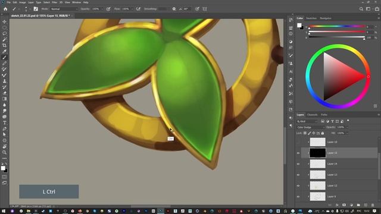381x214 pixels.
Task: Open the Windows Start button
Action: 4,211
